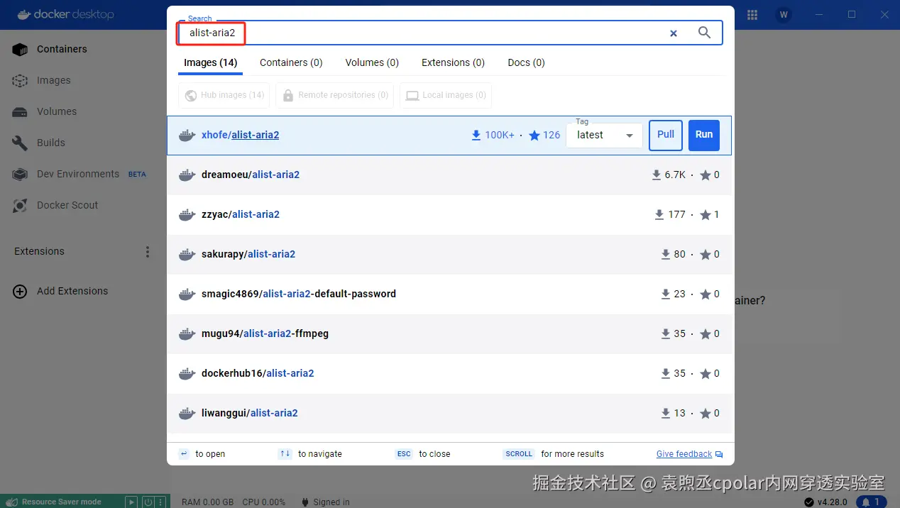Image resolution: width=900 pixels, height=508 pixels.
Task: Click download icon for dreamoeu 6.7K
Action: click(657, 175)
